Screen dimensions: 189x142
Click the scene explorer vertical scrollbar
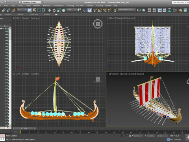(x=10, y=77)
